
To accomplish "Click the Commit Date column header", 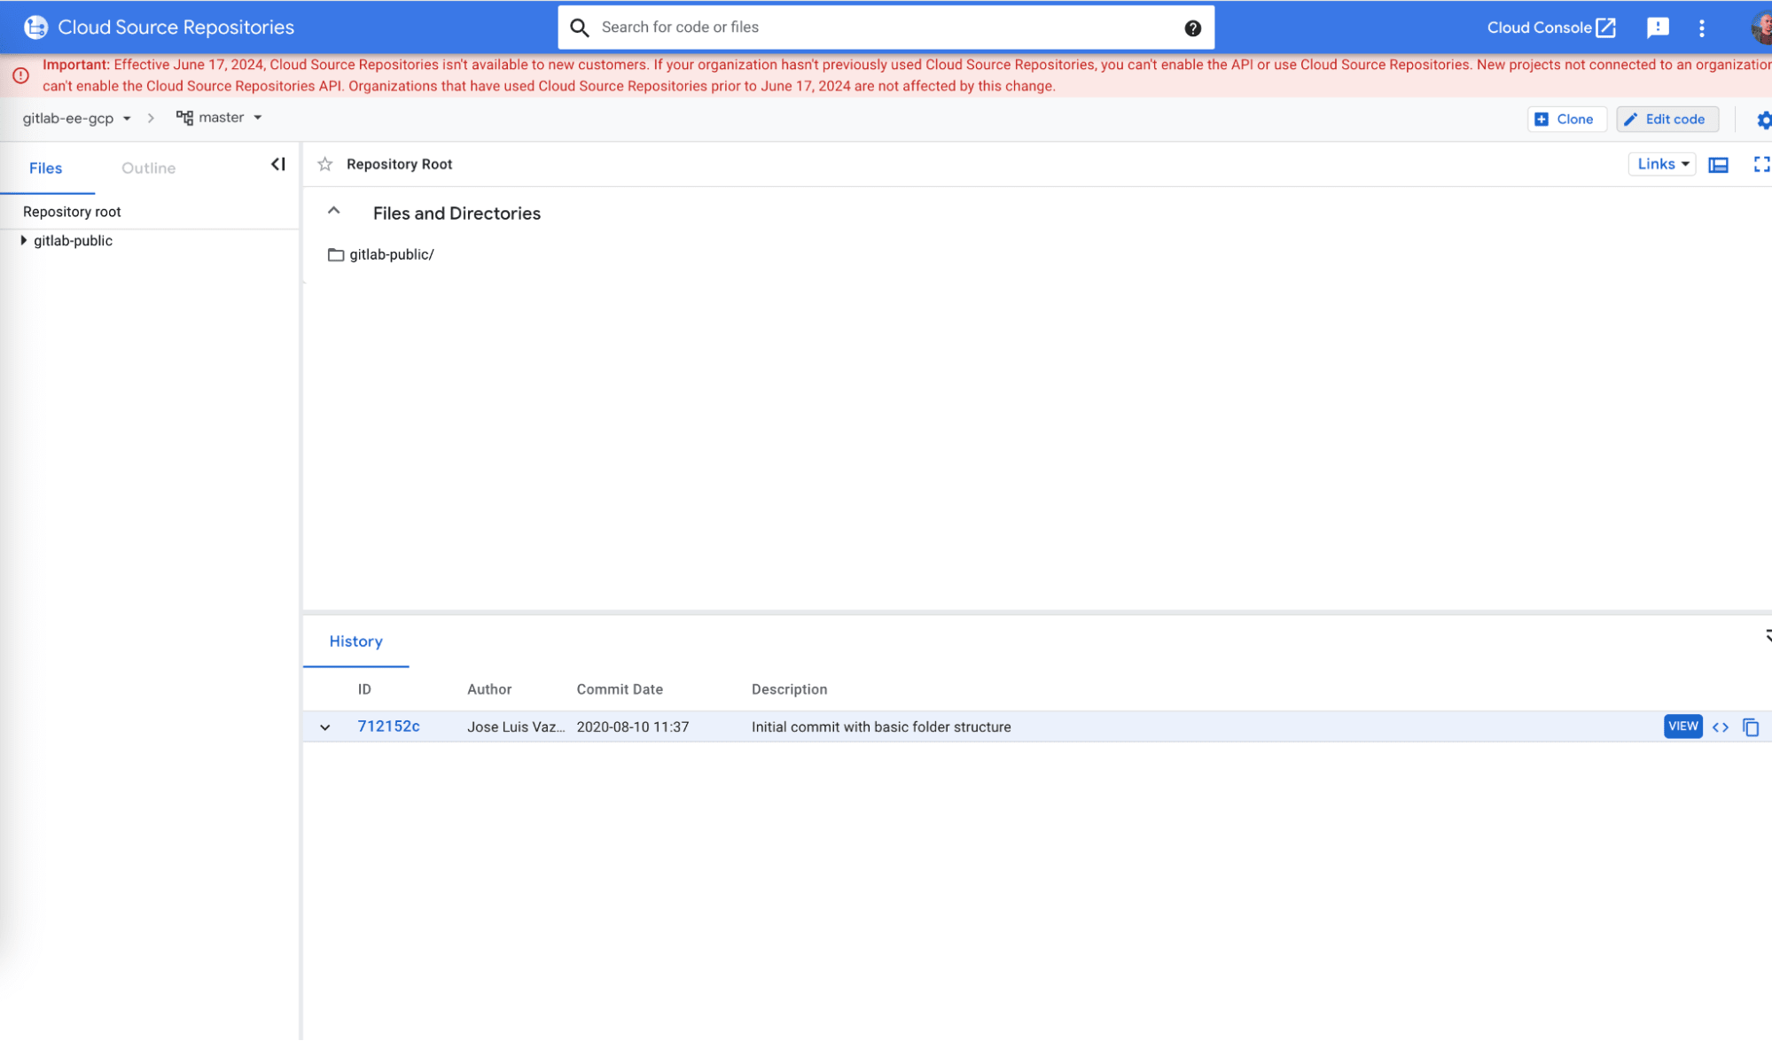I will (x=620, y=689).
